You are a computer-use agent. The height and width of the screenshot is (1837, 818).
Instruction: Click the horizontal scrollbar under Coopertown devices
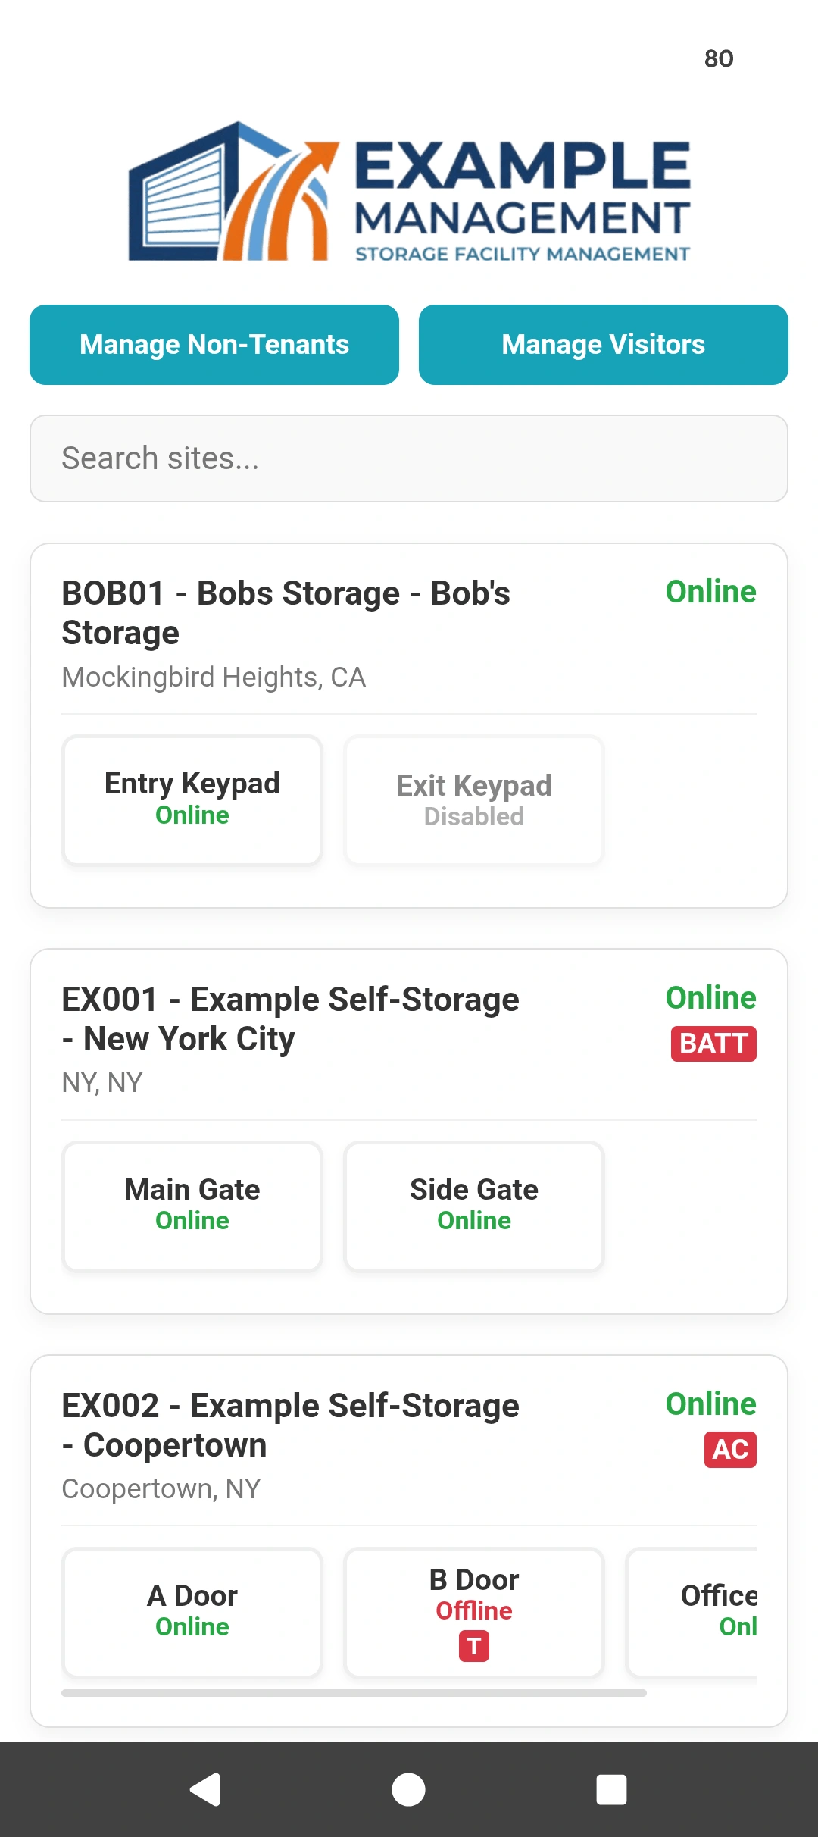tap(354, 1693)
